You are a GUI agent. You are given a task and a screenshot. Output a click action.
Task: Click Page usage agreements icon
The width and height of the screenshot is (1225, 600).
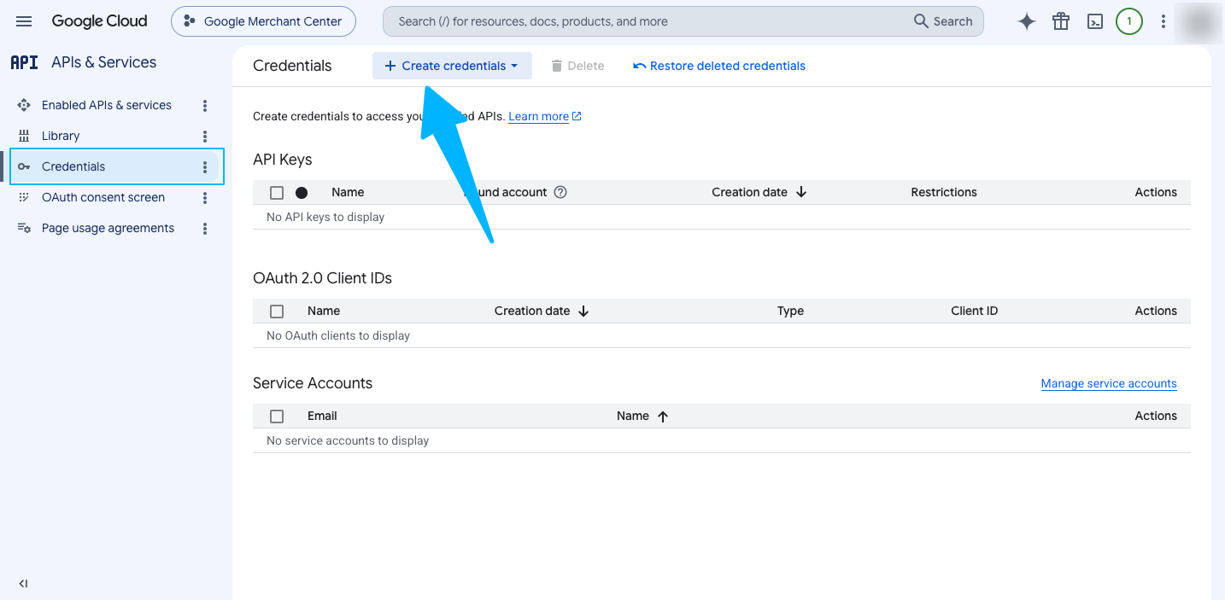tap(24, 228)
